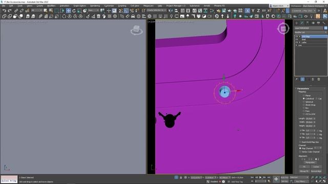Open the Civil View menu
This screenshot has width=328, height=184.
135,6
